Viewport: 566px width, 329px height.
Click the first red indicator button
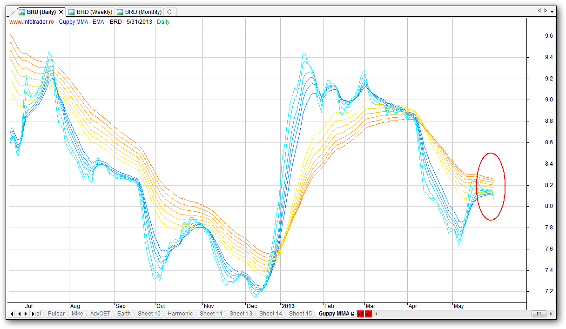(x=360, y=314)
